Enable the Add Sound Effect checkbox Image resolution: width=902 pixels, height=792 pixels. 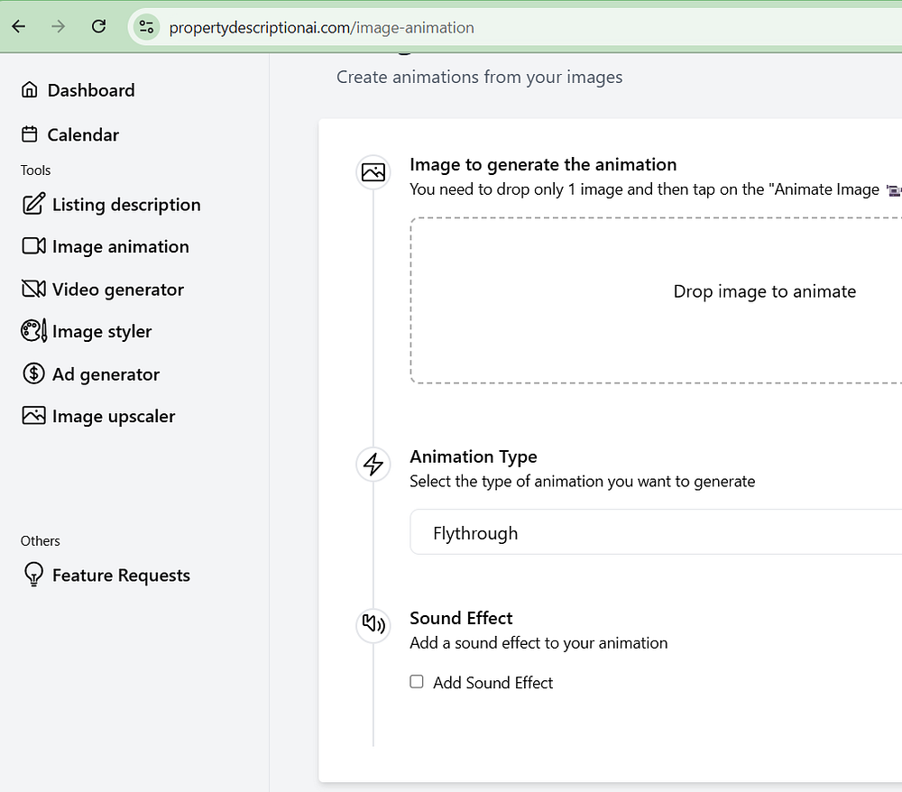coord(417,682)
